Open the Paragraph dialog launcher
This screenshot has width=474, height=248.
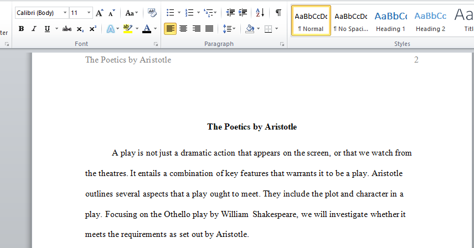[x=282, y=44]
